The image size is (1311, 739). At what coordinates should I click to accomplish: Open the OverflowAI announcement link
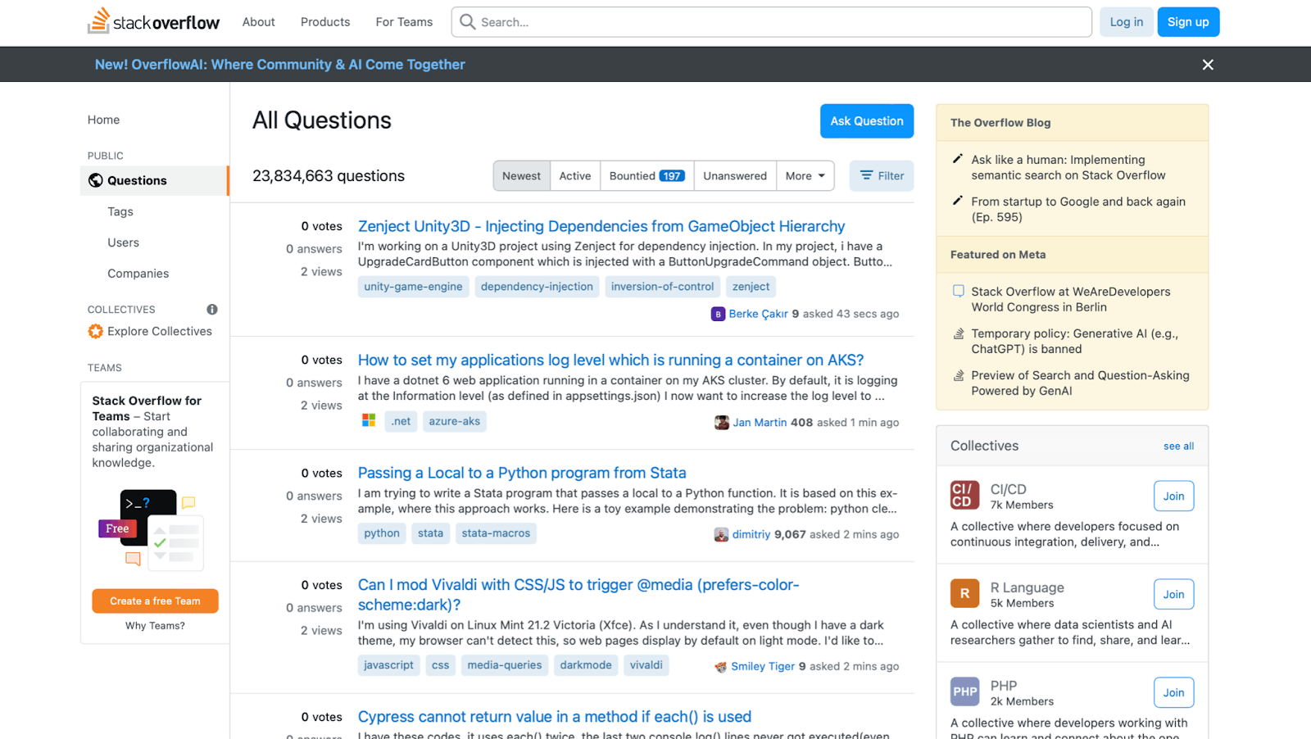[279, 65]
